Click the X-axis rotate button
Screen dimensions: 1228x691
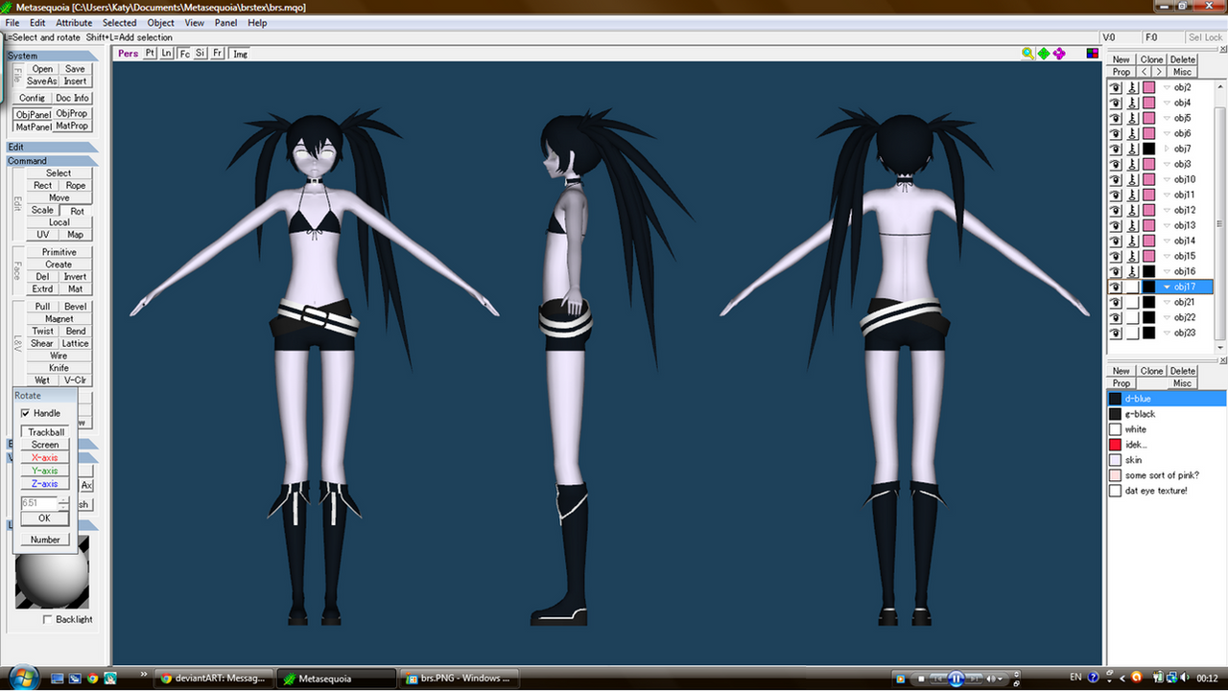45,458
